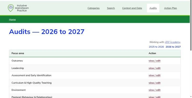This screenshot has width=192, height=98.
Task: Click the scrollbar down arrow
Action: [x=191, y=97]
